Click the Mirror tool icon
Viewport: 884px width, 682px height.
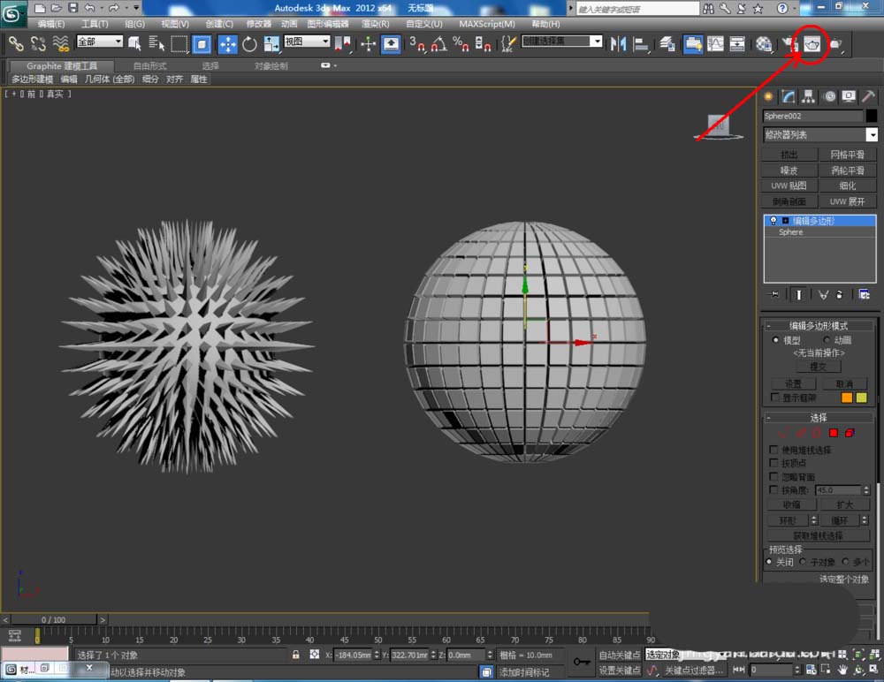pos(619,43)
